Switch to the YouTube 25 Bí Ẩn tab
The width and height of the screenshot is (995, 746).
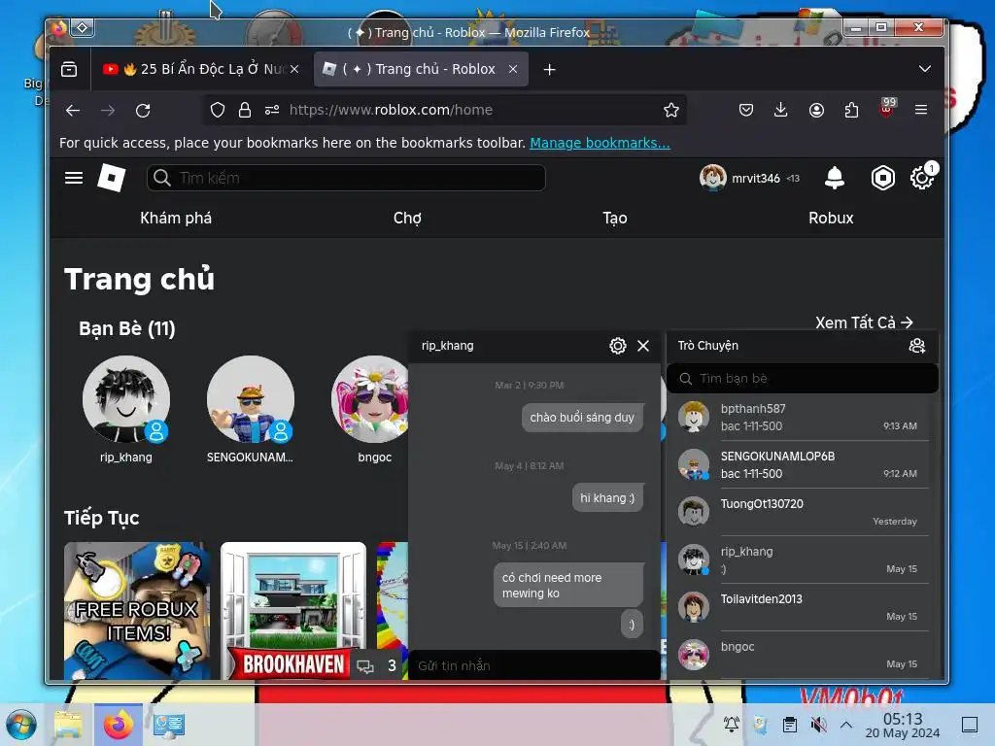[x=200, y=69]
